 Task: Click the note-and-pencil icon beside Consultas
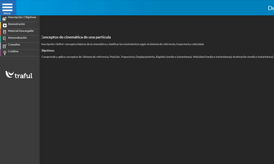[4, 46]
